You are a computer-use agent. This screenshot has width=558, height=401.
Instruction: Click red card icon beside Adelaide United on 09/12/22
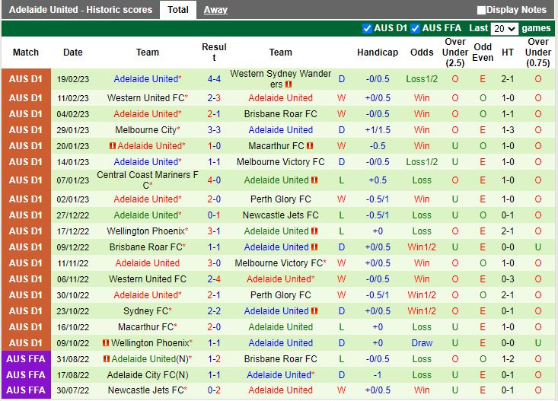tap(314, 247)
